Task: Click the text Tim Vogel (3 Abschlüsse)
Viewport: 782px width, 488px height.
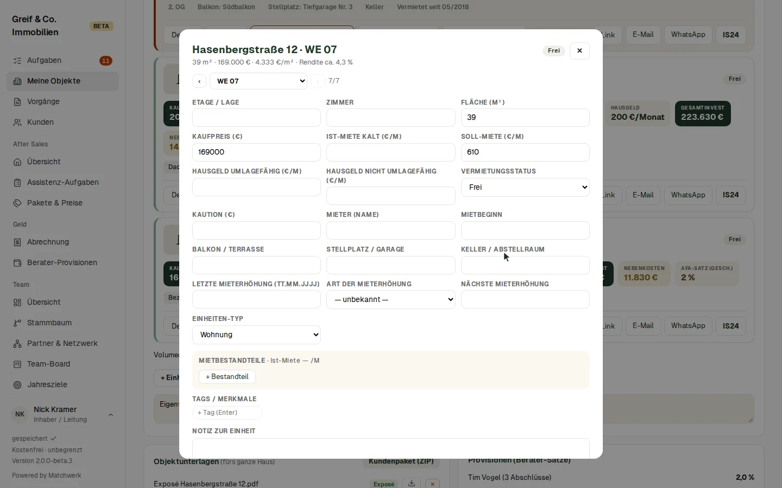Action: click(509, 478)
